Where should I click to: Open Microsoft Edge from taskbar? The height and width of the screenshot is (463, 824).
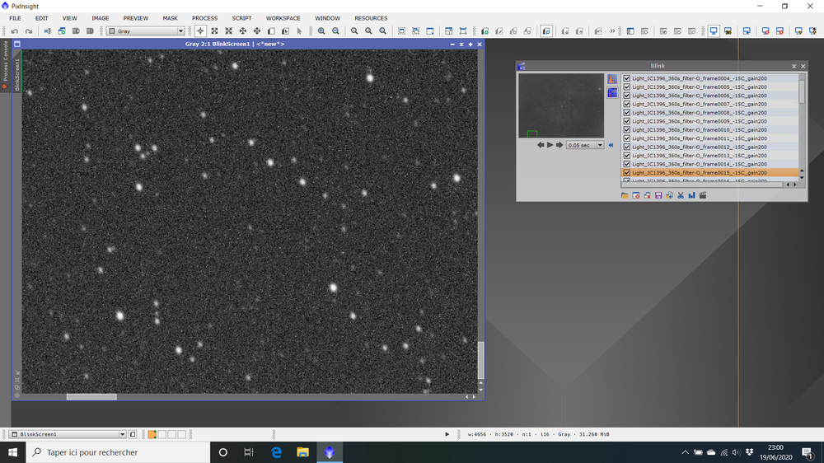pyautogui.click(x=276, y=452)
